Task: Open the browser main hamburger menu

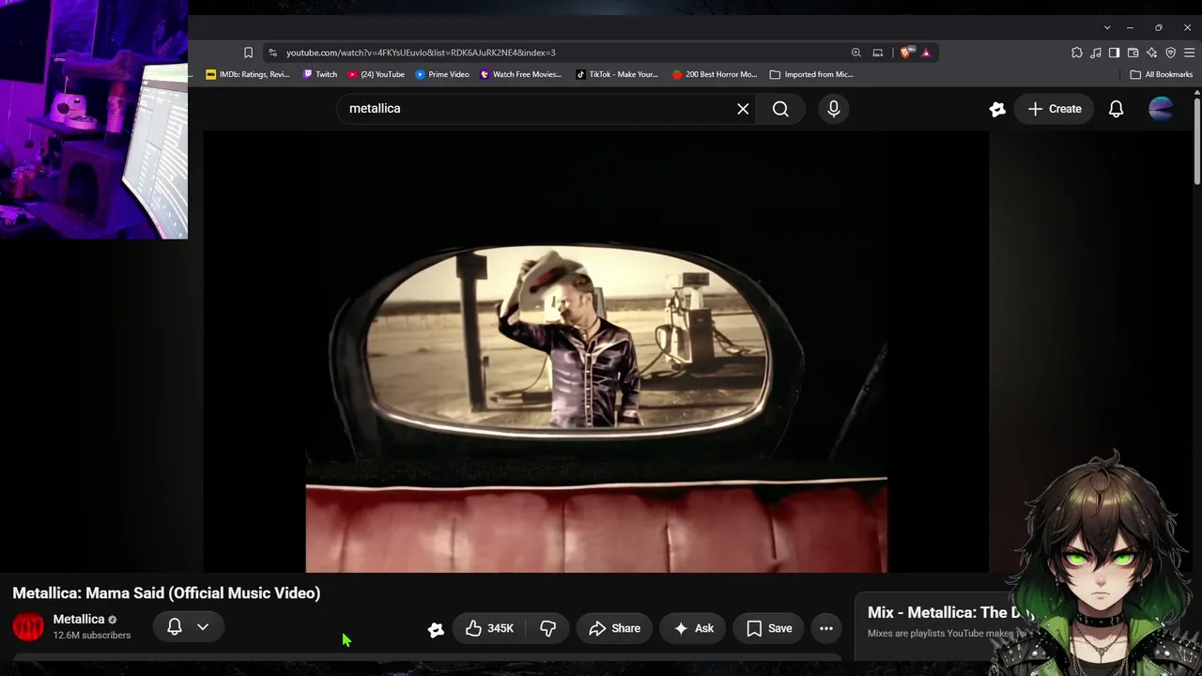Action: coord(1190,53)
